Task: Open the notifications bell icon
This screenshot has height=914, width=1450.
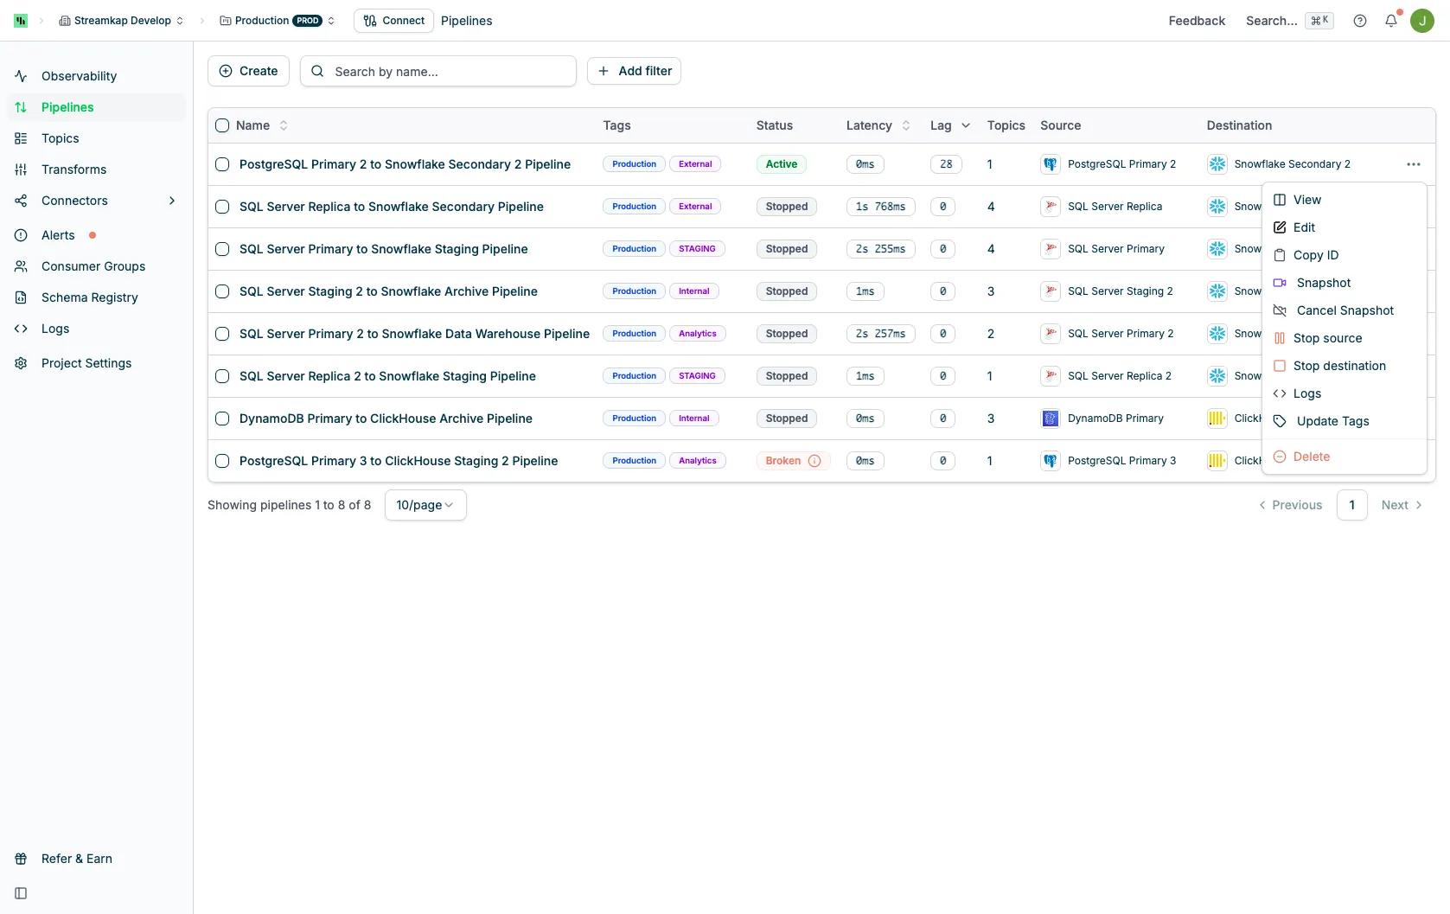Action: (x=1391, y=21)
